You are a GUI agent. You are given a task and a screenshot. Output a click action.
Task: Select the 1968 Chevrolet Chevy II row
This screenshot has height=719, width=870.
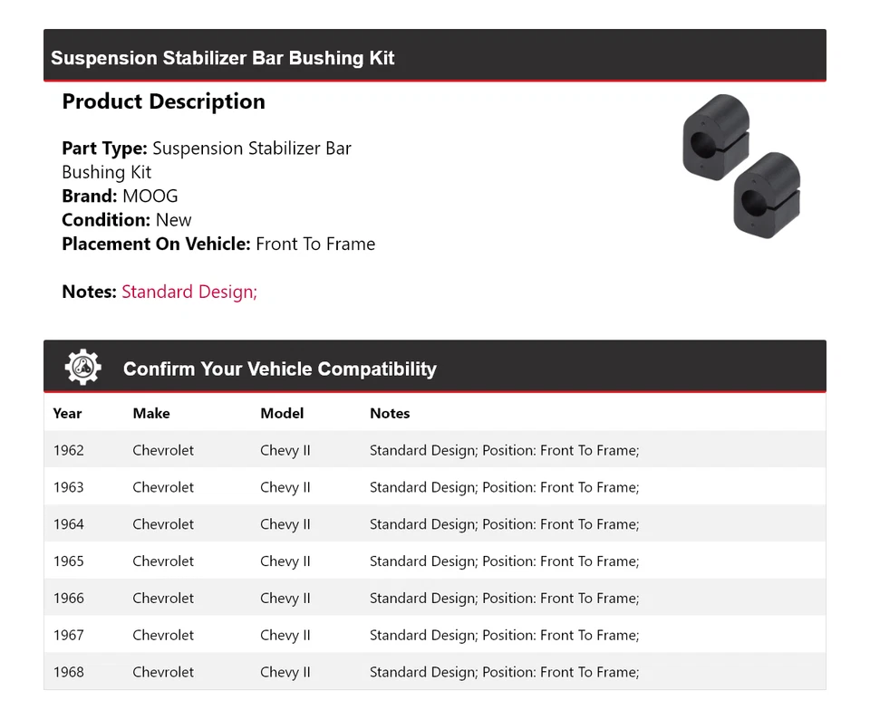[434, 672]
